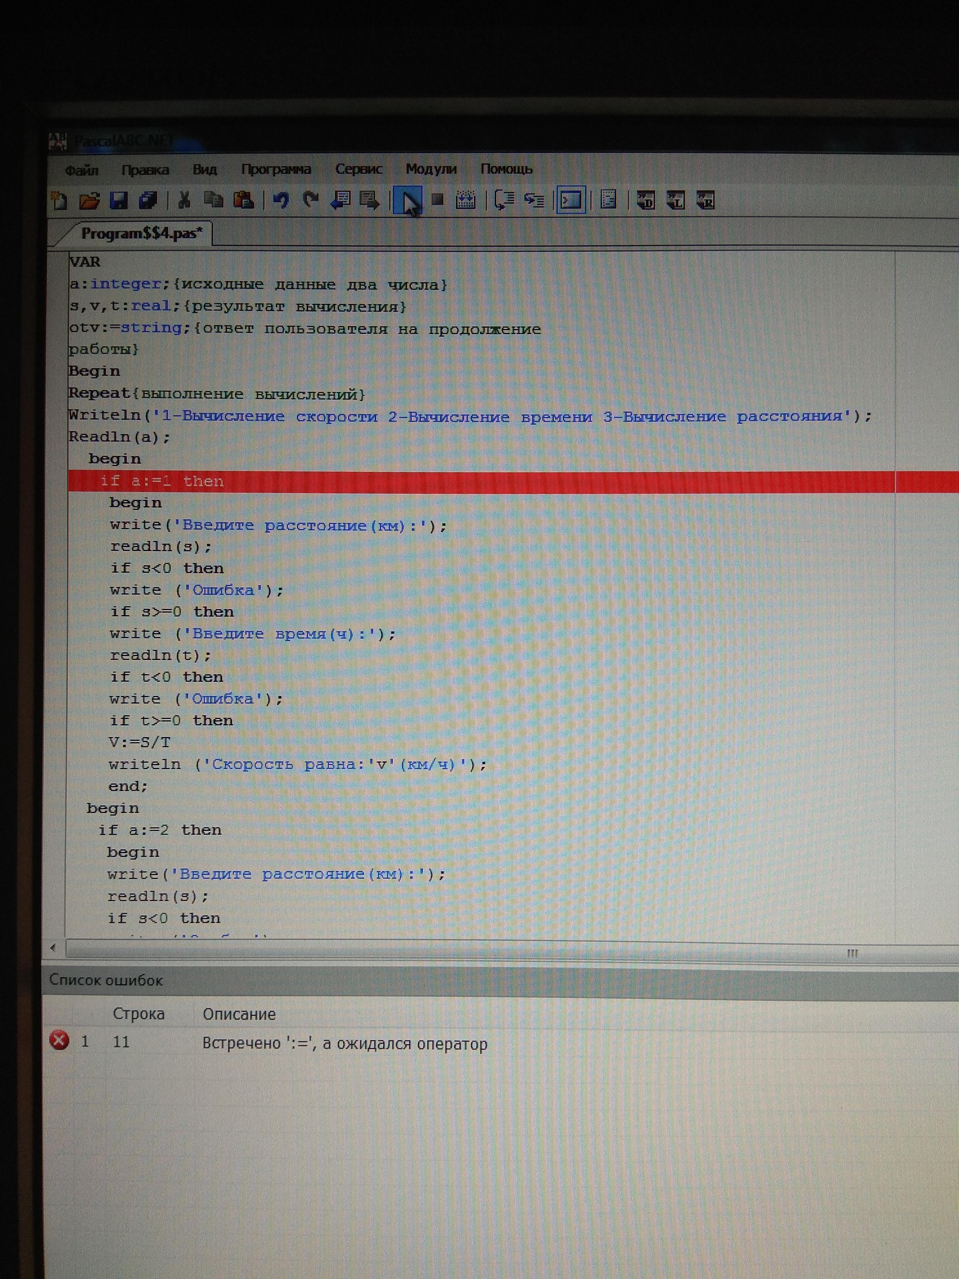Image resolution: width=959 pixels, height=1279 pixels.
Task: Click the Save All icon
Action: 148,201
